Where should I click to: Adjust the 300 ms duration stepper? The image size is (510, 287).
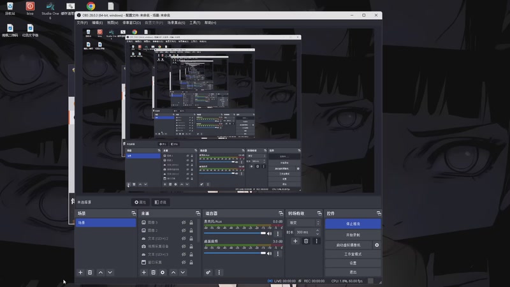317,232
